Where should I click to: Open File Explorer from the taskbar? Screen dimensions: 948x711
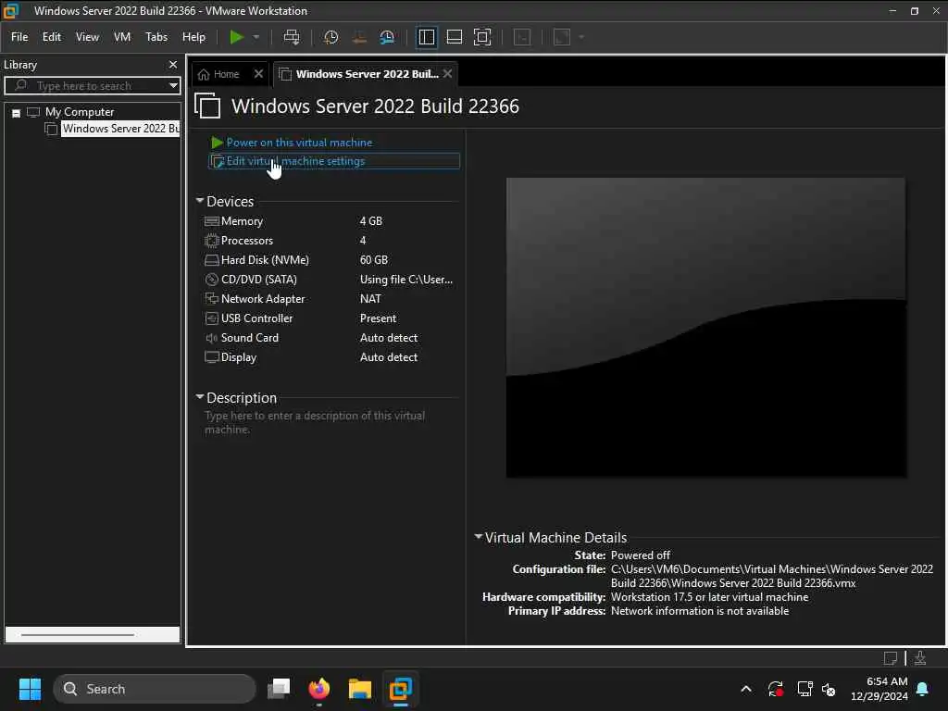(x=360, y=689)
